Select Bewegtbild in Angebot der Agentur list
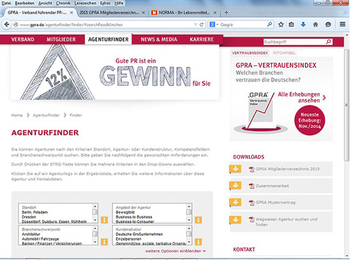Screen dimensions: 350x260 (x=125, y=212)
